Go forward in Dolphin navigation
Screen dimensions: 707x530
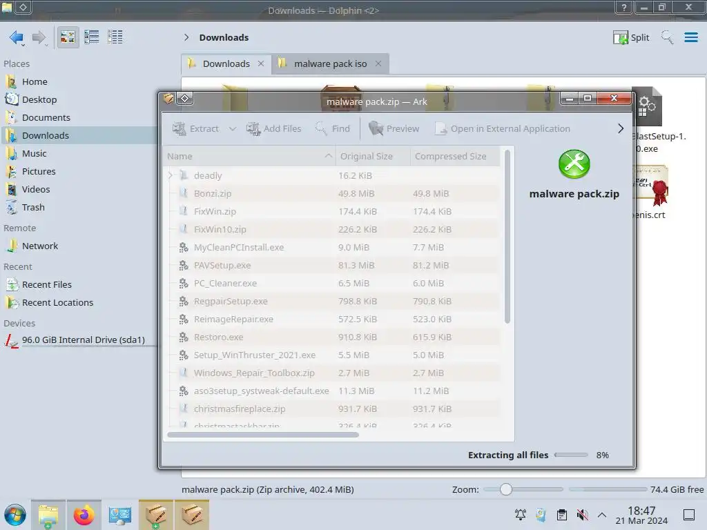[39, 37]
